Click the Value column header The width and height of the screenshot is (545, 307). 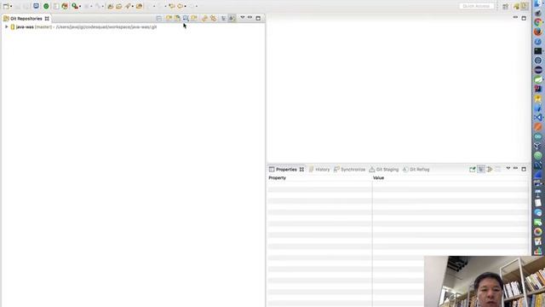coord(450,178)
